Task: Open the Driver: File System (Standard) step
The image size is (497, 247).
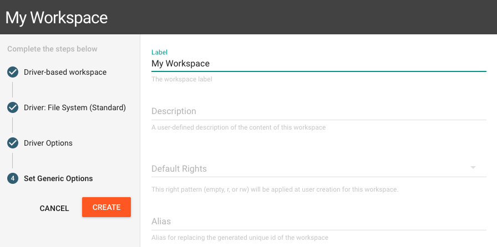Action: pos(75,107)
